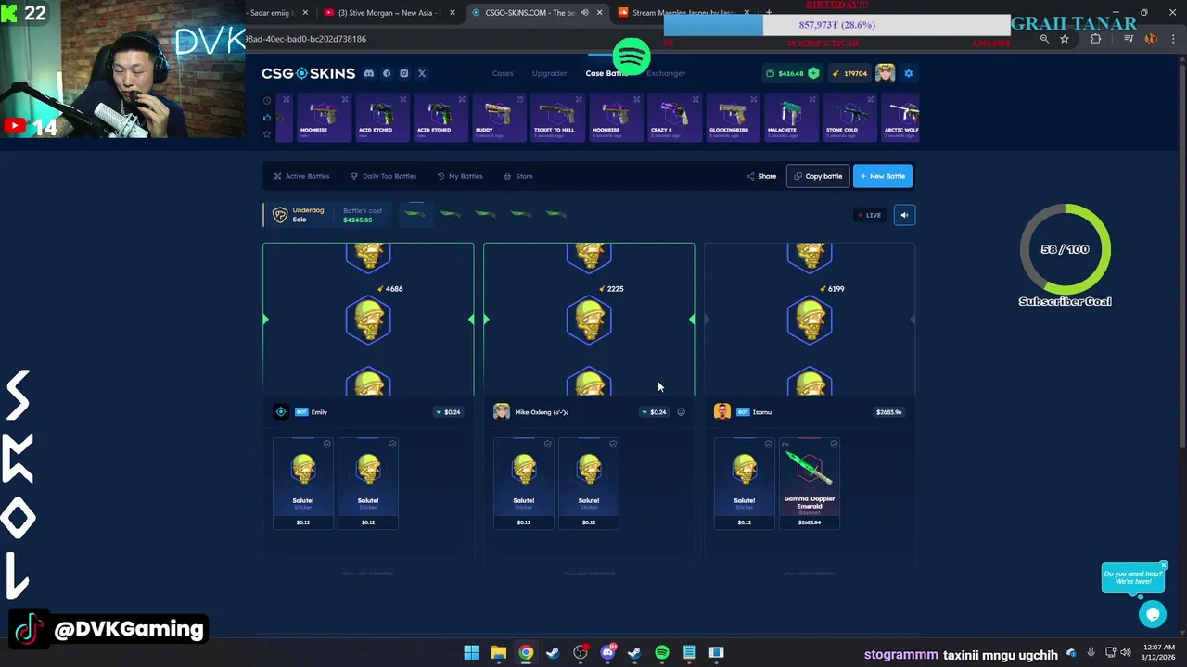The width and height of the screenshot is (1187, 667).
Task: Dismiss the 'Do you need help?' popup
Action: [x=1163, y=565]
